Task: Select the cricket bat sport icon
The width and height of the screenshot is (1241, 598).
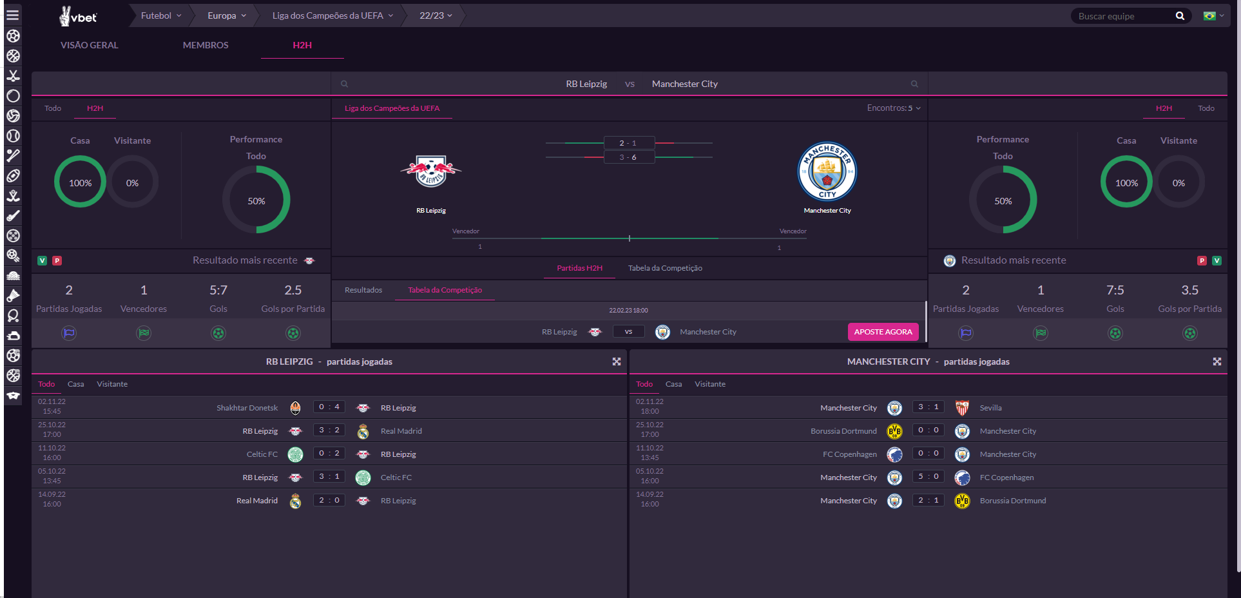Action: 13,216
